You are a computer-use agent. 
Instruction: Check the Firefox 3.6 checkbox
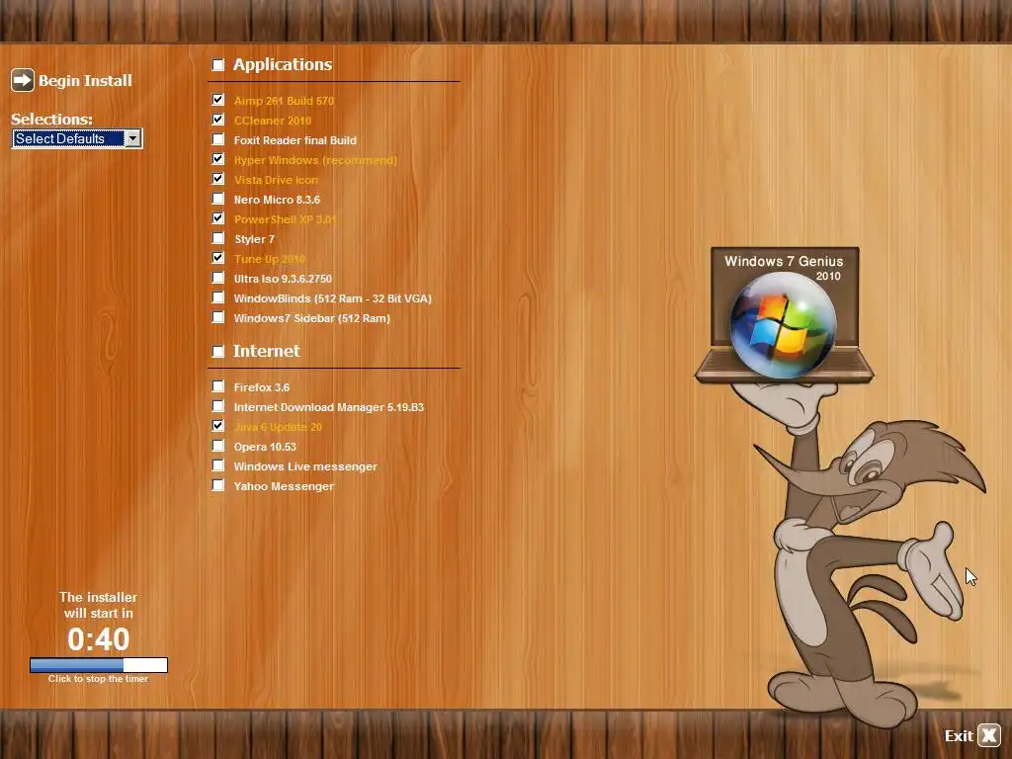(x=218, y=386)
